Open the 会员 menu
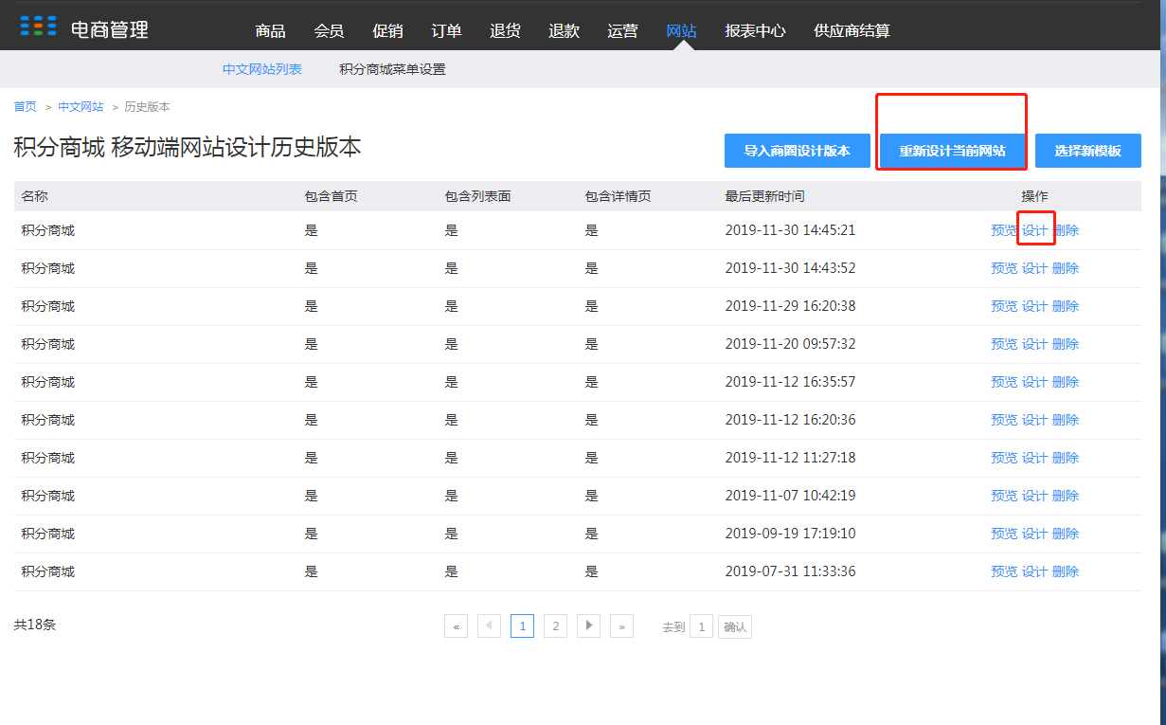1166x725 pixels. click(329, 30)
